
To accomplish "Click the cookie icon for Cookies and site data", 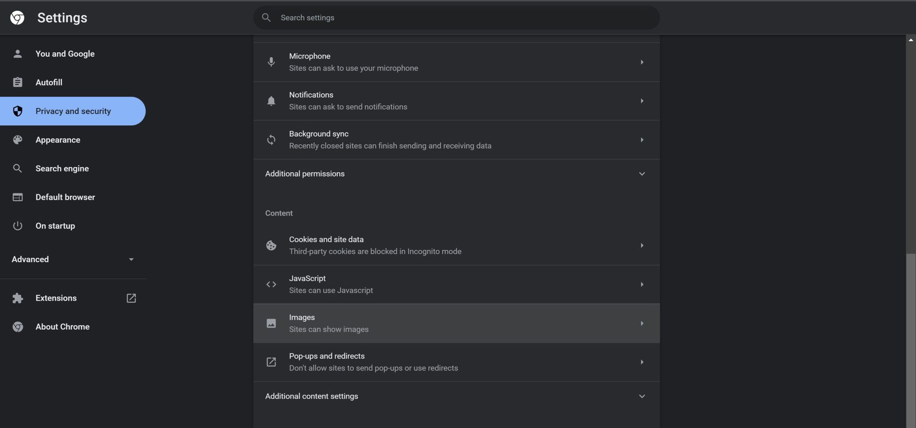I will 271,245.
